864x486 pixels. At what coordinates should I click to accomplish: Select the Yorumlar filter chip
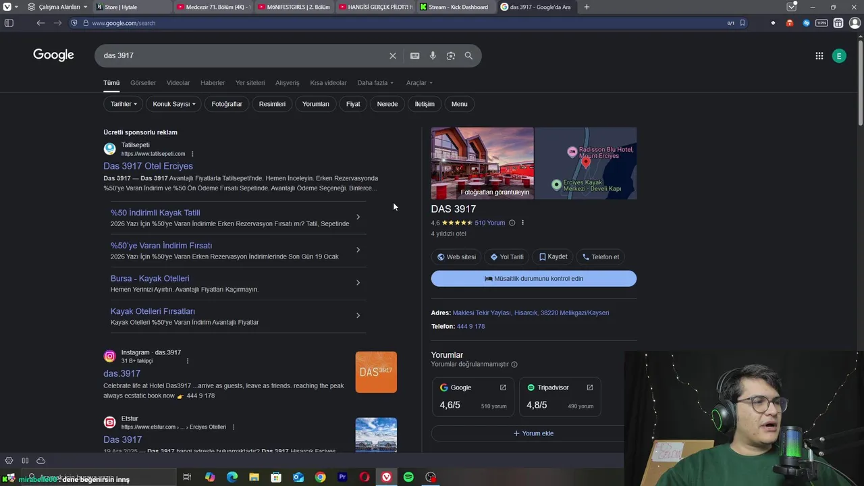coord(316,104)
